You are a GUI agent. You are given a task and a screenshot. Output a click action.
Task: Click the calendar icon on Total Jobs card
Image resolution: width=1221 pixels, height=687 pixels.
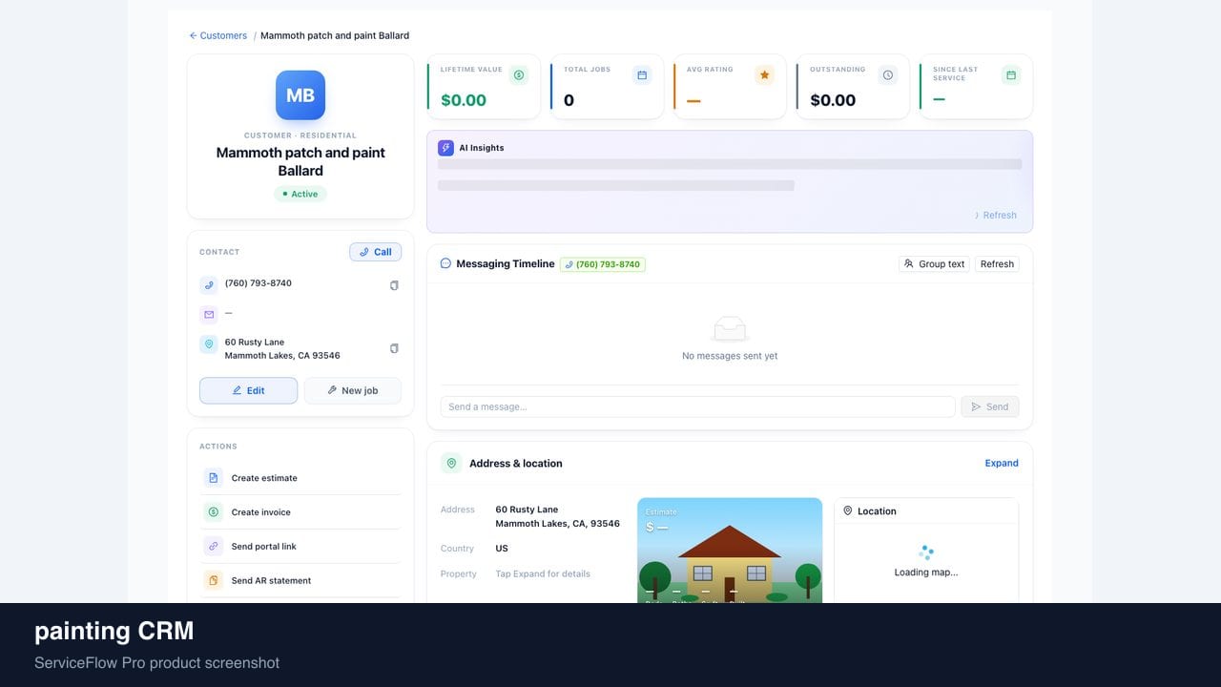click(642, 75)
